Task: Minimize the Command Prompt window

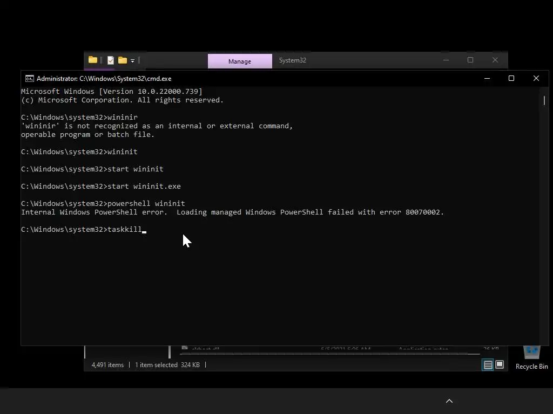Action: [487, 79]
